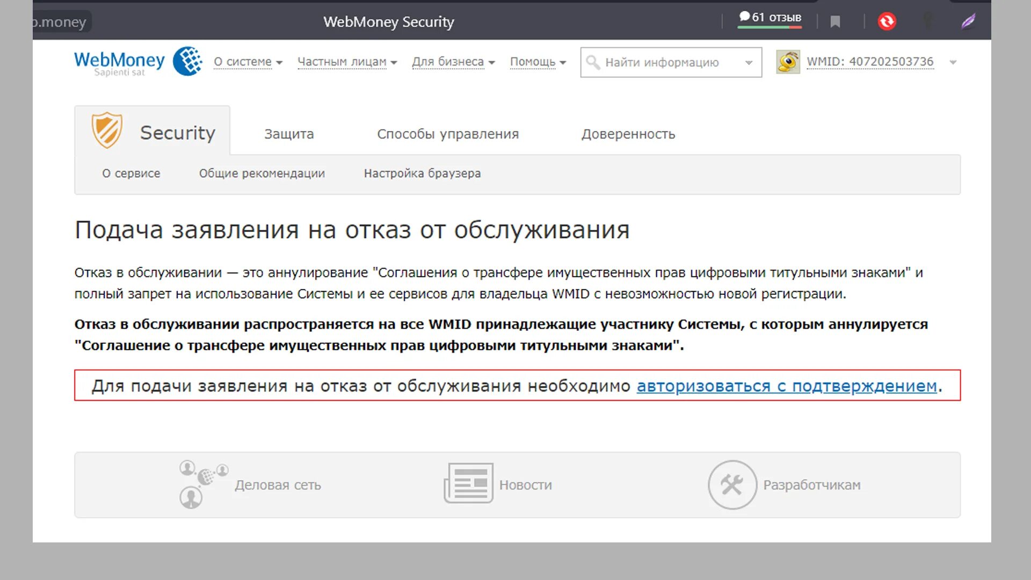Expand the Частным лицам menu

[347, 62]
